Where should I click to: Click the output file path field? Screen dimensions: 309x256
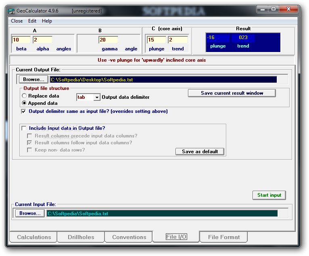click(163, 79)
